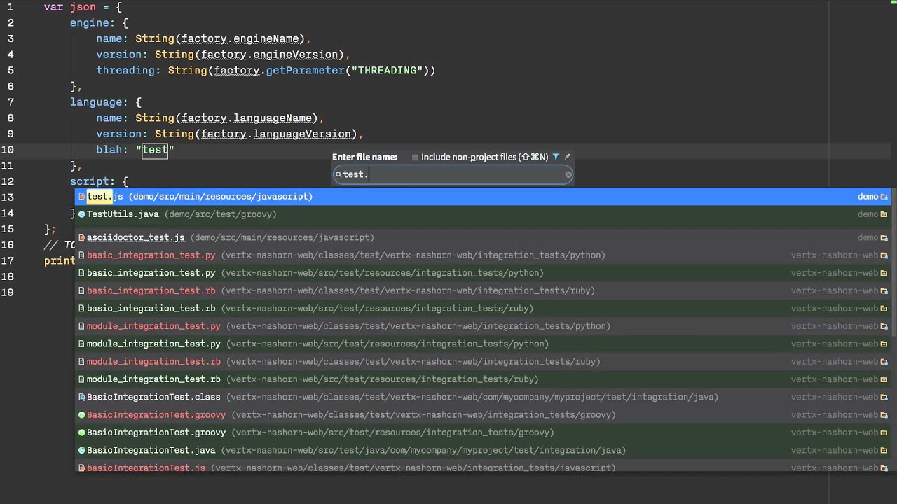This screenshot has width=897, height=504.
Task: Click line number 10 in the gutter
Action: tap(8, 149)
